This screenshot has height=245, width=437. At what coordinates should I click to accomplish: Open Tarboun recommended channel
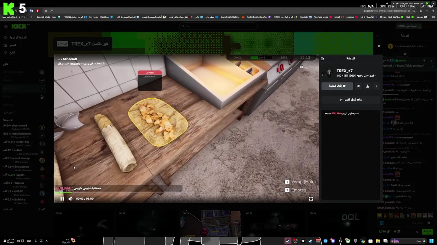pyautogui.click(x=24, y=185)
